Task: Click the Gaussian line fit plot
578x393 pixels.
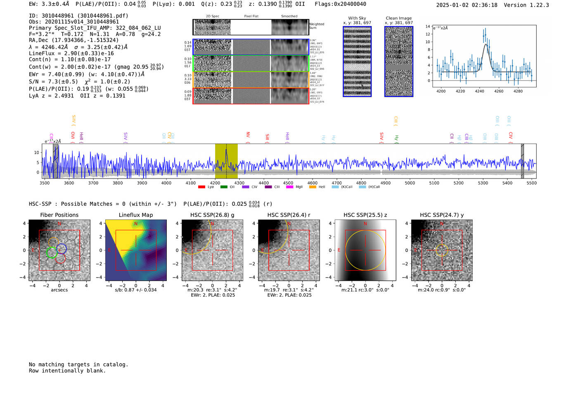Action: (484, 56)
